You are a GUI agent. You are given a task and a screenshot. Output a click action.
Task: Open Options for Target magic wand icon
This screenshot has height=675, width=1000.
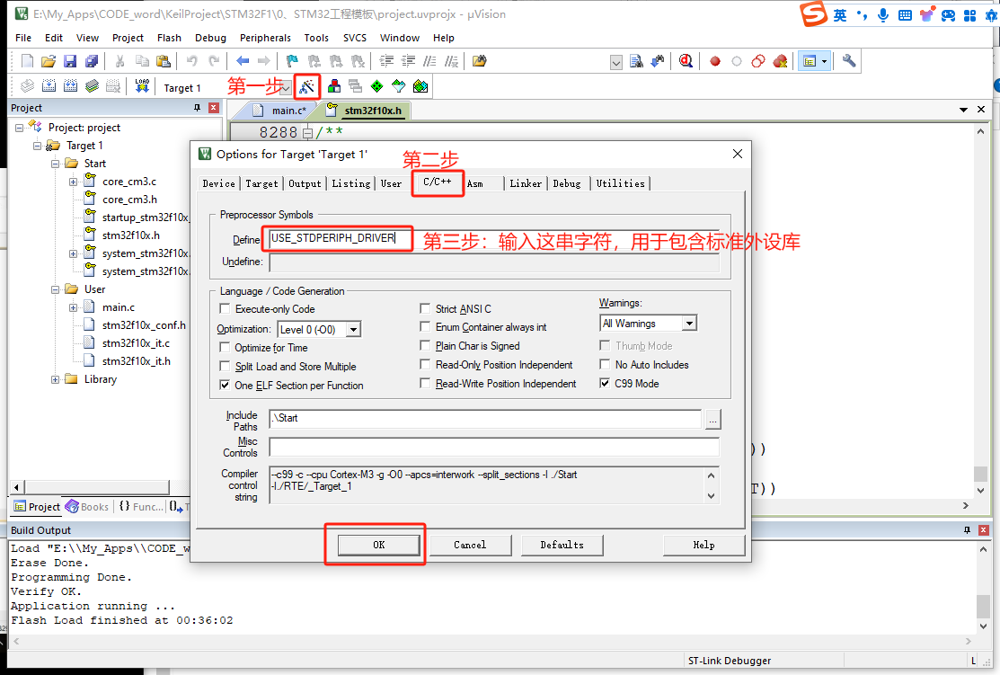(307, 86)
